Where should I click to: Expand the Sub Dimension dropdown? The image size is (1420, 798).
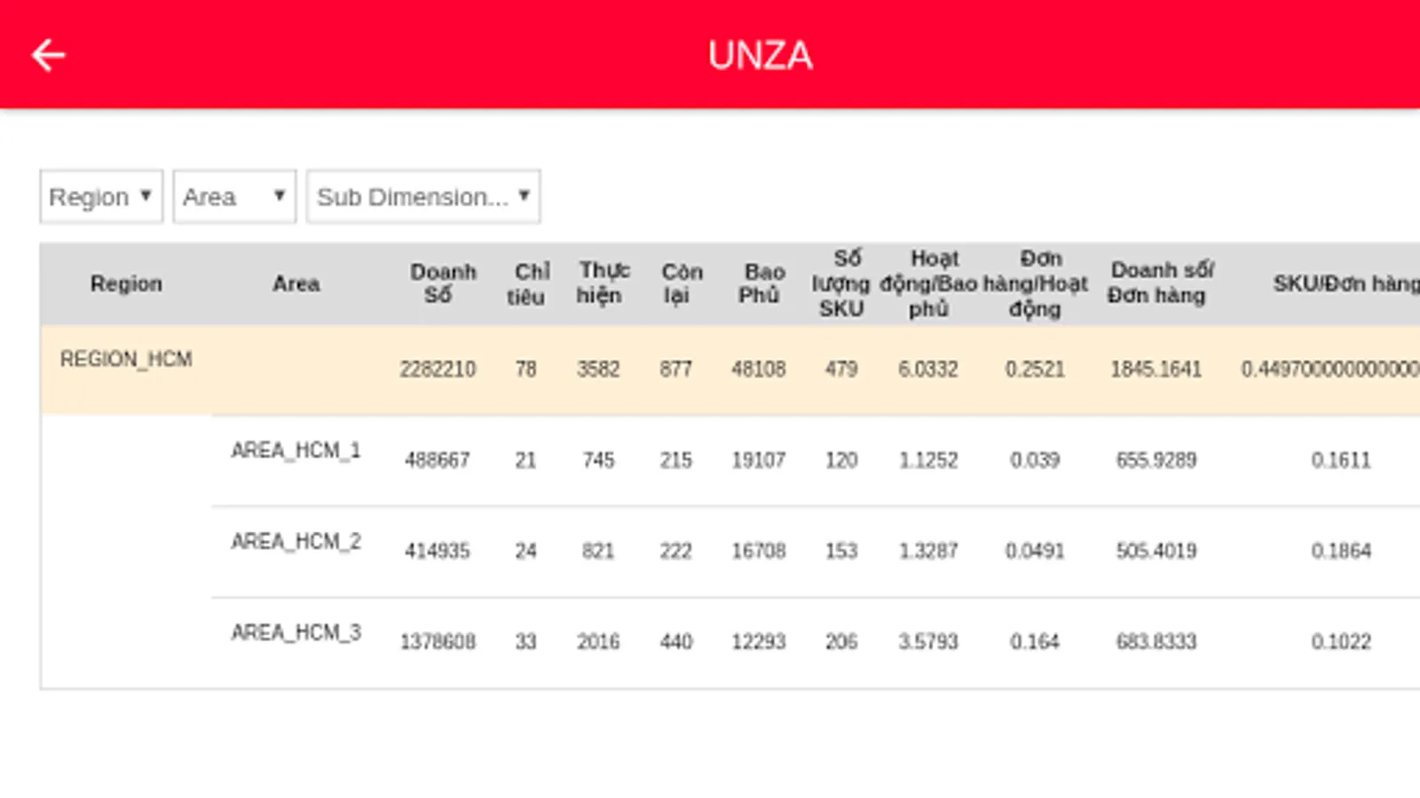click(x=423, y=196)
